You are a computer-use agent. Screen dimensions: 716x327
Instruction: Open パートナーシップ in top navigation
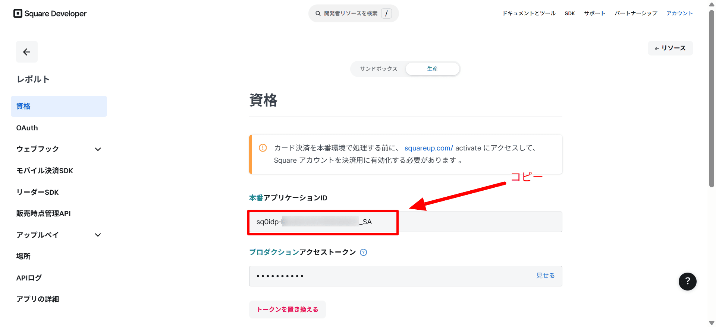point(636,13)
